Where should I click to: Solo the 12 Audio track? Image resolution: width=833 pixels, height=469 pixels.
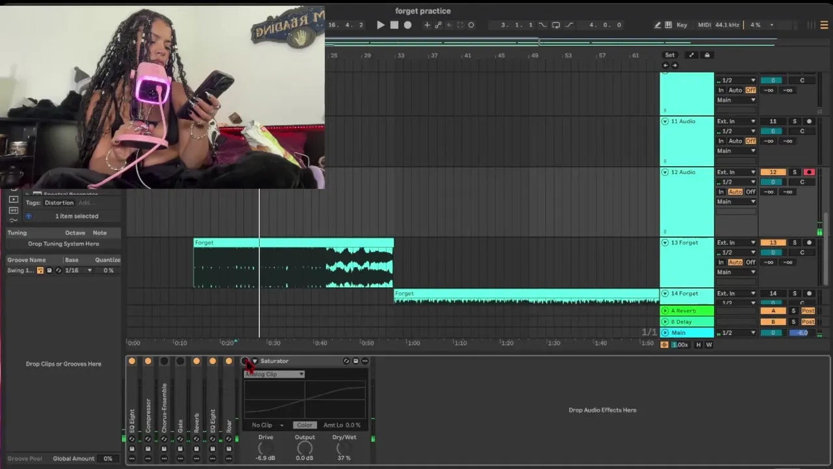(794, 172)
